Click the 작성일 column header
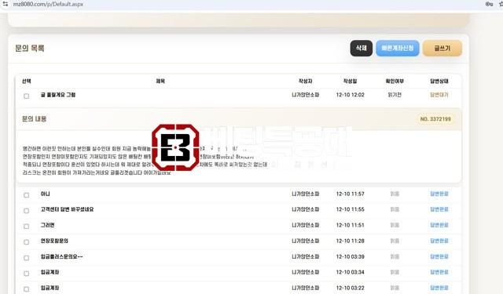Image resolution: width=503 pixels, height=294 pixels. (x=350, y=82)
